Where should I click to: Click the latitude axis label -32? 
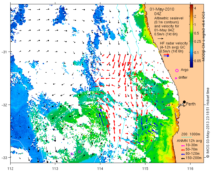click(4, 105)
